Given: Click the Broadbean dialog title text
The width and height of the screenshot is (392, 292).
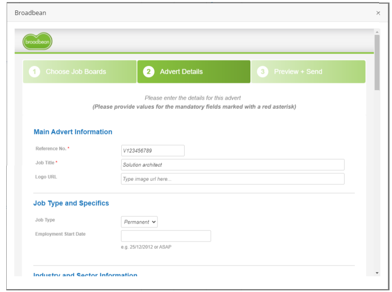Looking at the screenshot, I should [x=30, y=13].
